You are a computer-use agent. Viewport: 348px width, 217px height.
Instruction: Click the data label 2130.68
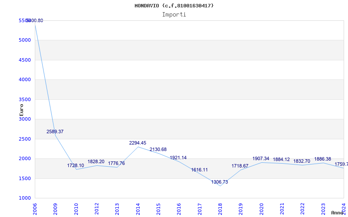(x=158, y=149)
